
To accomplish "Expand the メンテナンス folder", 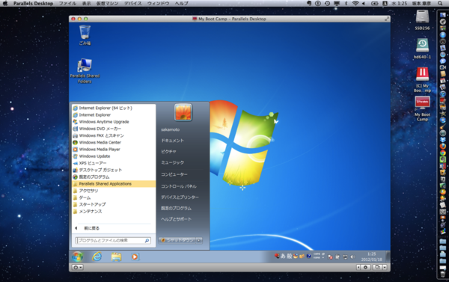I will click(x=114, y=211).
